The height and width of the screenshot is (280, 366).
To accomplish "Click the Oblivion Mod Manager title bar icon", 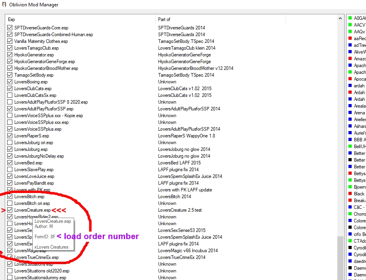I will [x=4, y=4].
